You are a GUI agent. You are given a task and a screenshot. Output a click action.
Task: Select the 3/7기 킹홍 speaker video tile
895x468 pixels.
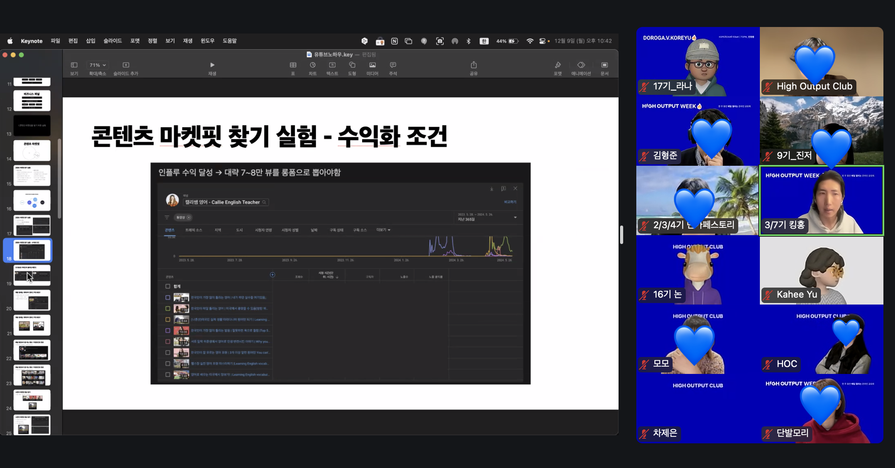click(821, 200)
